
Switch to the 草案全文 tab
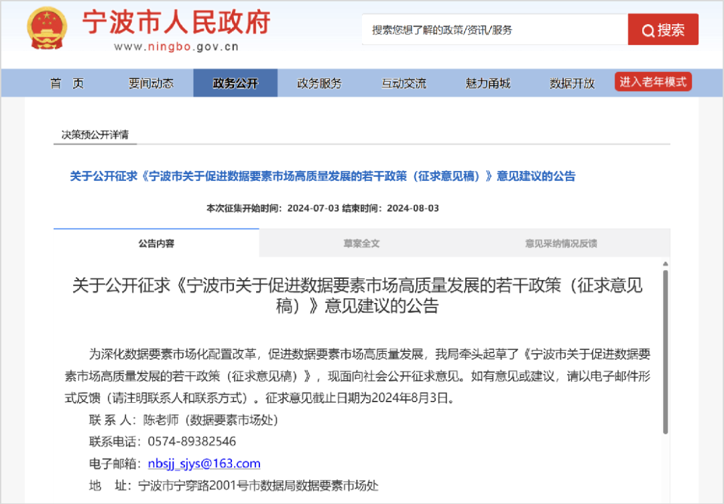tap(361, 243)
